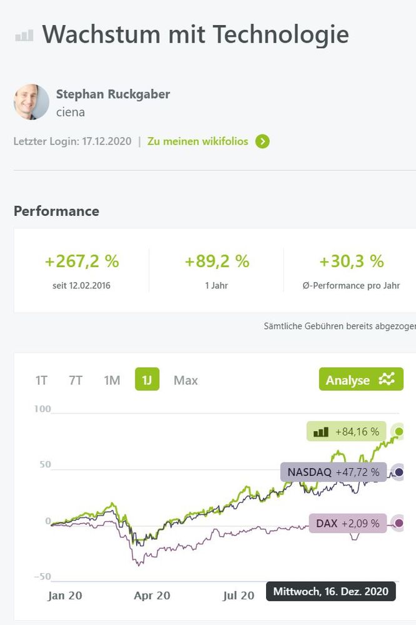Switch chart to 7T range
Viewport: 416px width, 625px height.
coord(76,380)
